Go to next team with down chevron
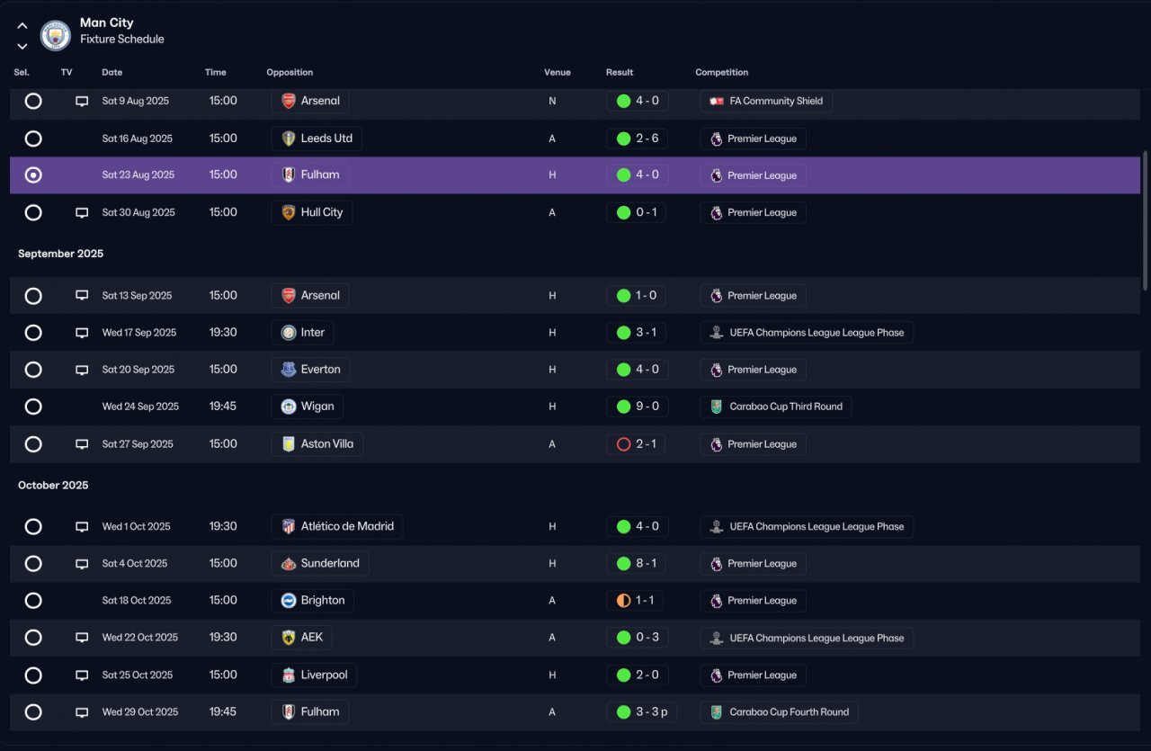 22,46
